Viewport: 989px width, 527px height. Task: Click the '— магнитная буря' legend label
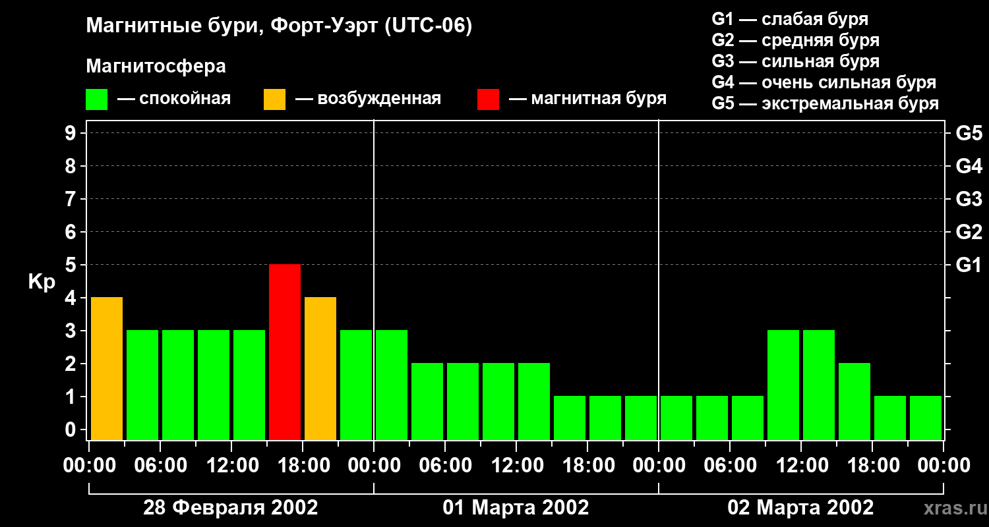pyautogui.click(x=587, y=99)
